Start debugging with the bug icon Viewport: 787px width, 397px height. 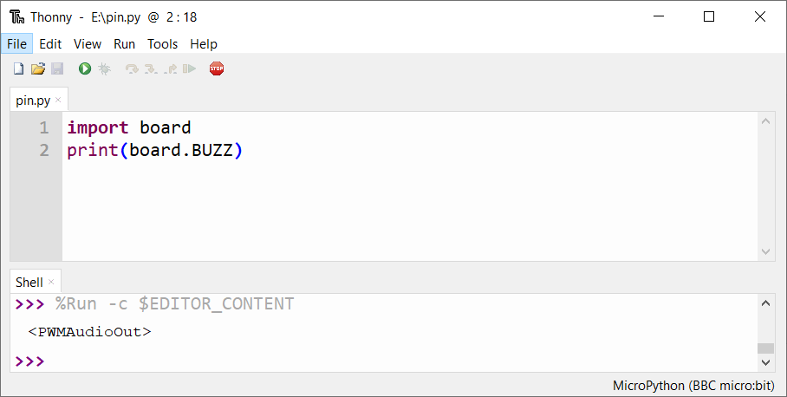pyautogui.click(x=104, y=68)
